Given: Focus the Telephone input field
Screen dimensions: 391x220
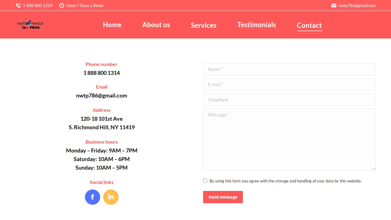Looking at the screenshot, I should click(289, 100).
